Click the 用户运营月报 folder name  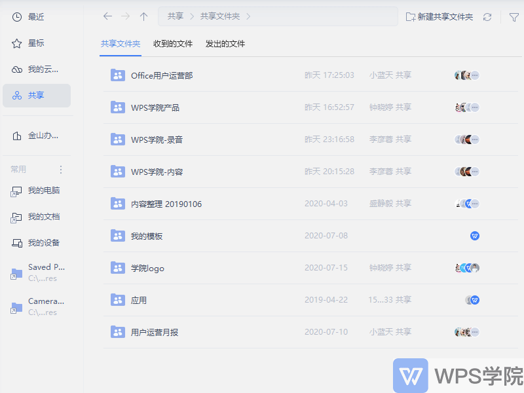pos(155,333)
